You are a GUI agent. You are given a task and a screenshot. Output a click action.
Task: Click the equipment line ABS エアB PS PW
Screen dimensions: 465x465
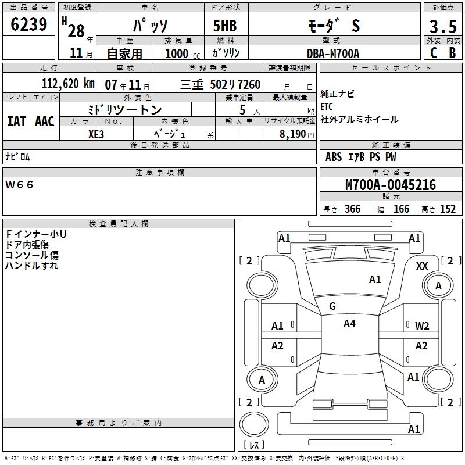[x=360, y=157]
